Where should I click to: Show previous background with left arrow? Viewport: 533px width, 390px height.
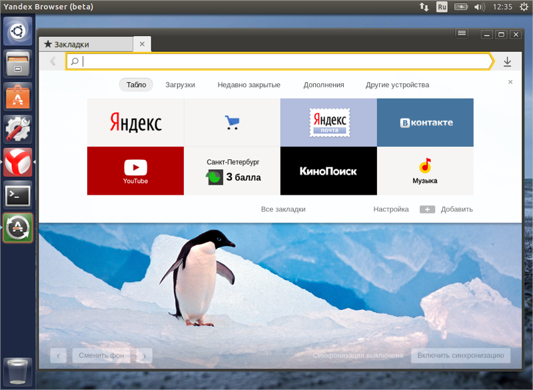pyautogui.click(x=59, y=355)
